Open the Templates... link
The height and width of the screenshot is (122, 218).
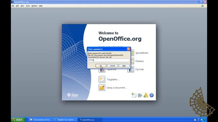pyautogui.click(x=113, y=79)
